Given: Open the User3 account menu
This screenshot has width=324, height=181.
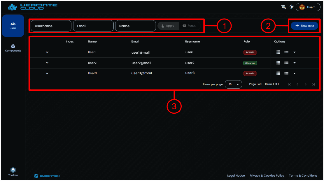Looking at the screenshot, I should point(308,7).
